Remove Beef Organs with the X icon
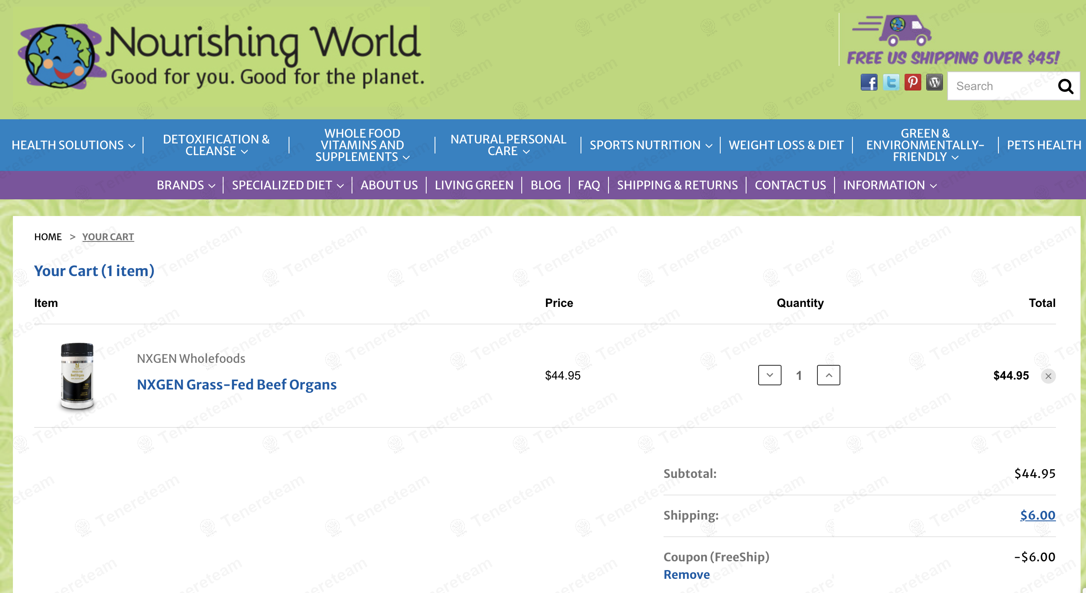 click(1048, 376)
